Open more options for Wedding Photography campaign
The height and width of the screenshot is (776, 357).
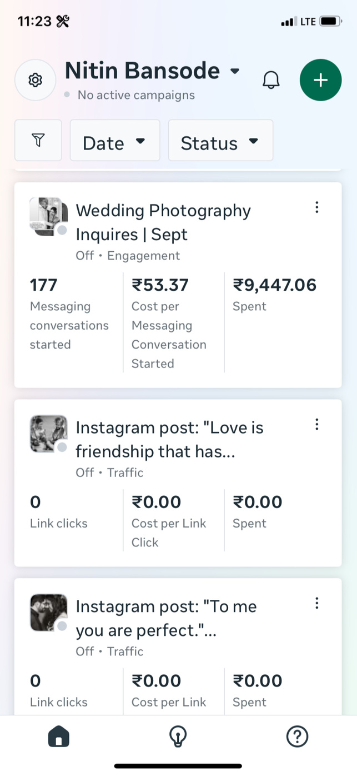pos(316,207)
